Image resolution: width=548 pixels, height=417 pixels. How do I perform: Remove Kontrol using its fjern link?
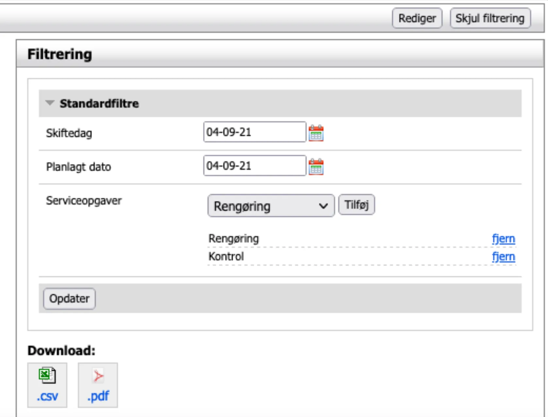(x=503, y=257)
